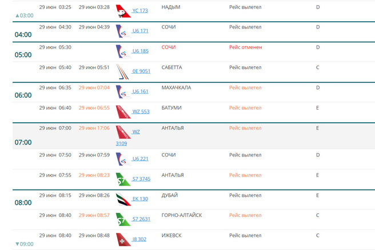
Task: Click airline logo next to 0E 9051
Action: [x=123, y=71]
